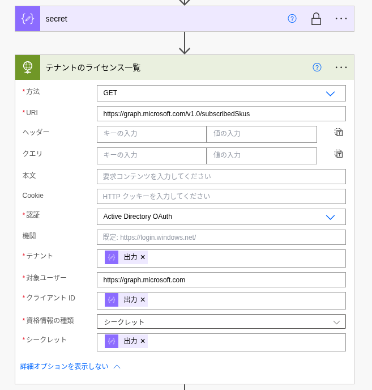This screenshot has height=390, width=372.
Task: Remove 出力 token from クライアント ID field
Action: pyautogui.click(x=143, y=300)
